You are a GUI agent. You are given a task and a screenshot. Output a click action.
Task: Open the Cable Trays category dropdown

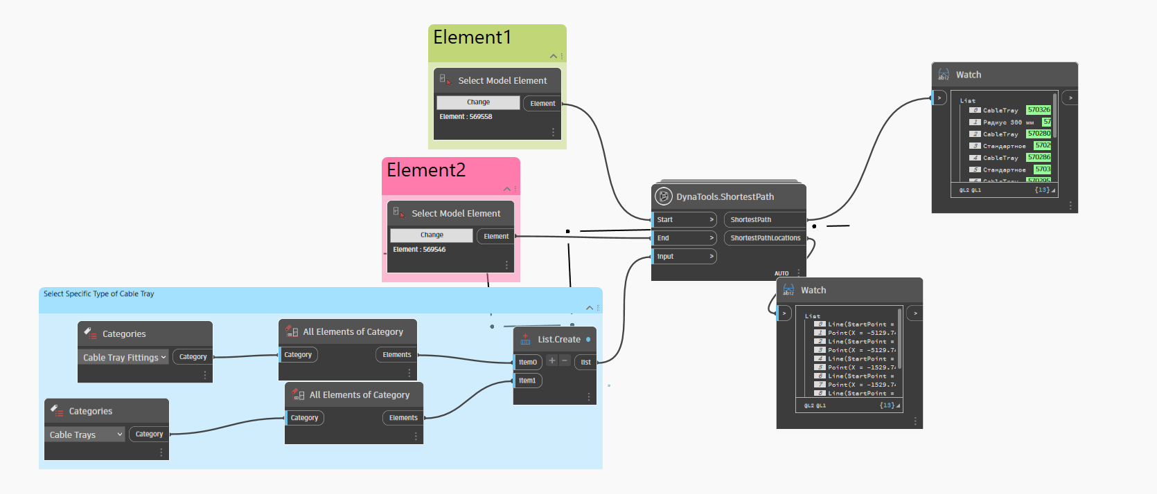pos(86,434)
